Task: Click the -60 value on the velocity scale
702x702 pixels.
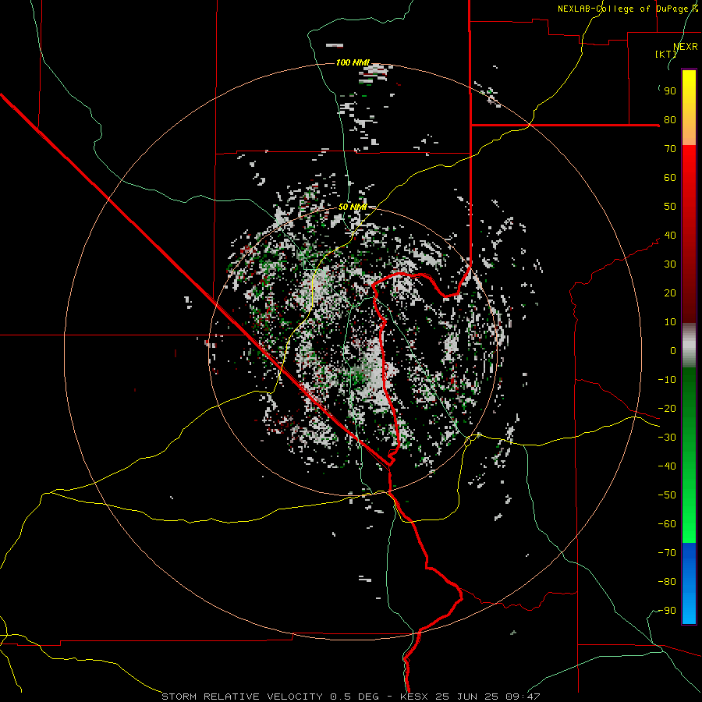Action: click(x=667, y=524)
